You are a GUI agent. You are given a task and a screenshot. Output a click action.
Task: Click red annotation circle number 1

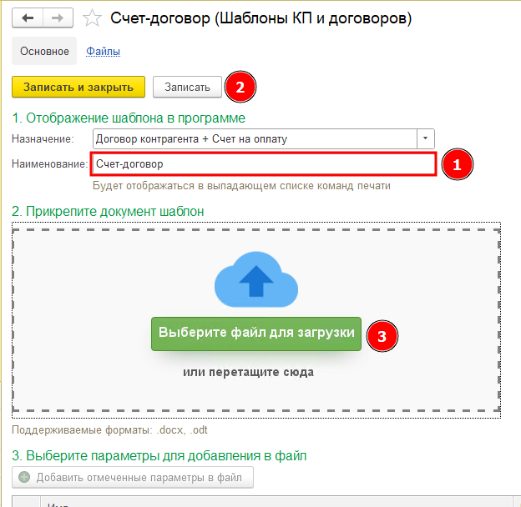click(458, 164)
